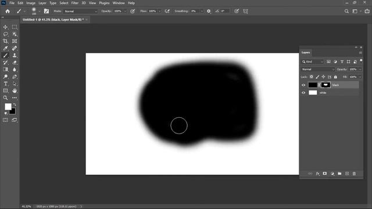Select the Brush tool in toolbox
The image size is (372, 209).
point(5,56)
